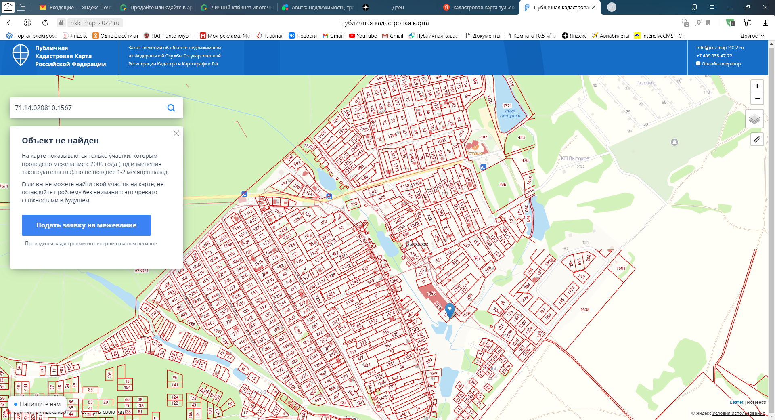The width and height of the screenshot is (775, 420).
Task: Click the search magnifier icon
Action: click(171, 108)
